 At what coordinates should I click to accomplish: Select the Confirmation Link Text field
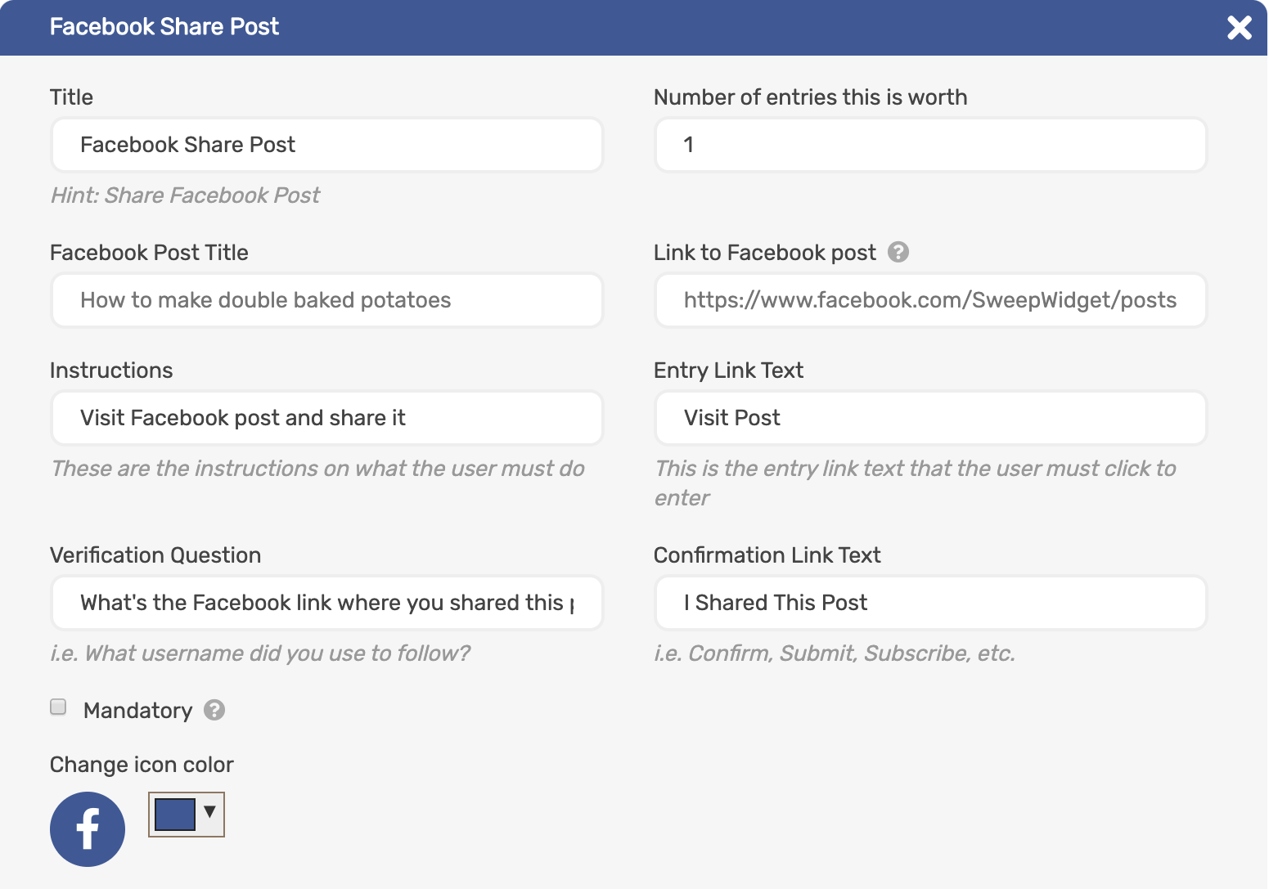click(x=930, y=603)
